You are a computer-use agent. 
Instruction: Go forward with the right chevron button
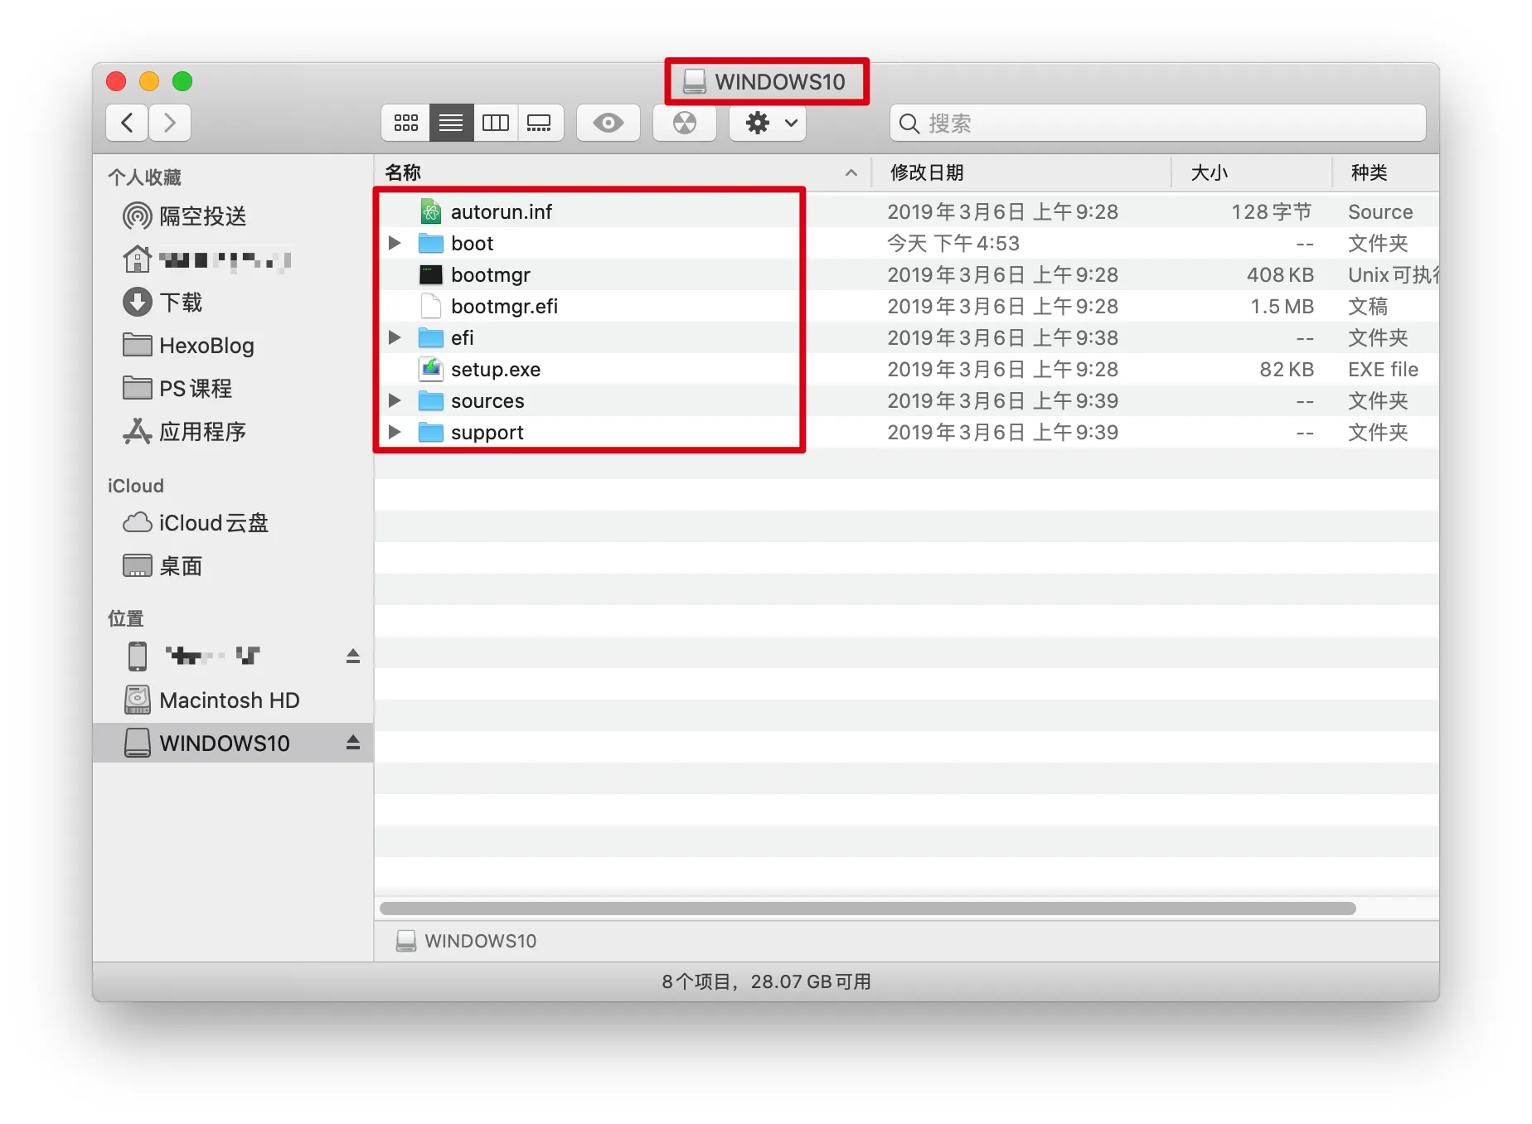pos(170,123)
